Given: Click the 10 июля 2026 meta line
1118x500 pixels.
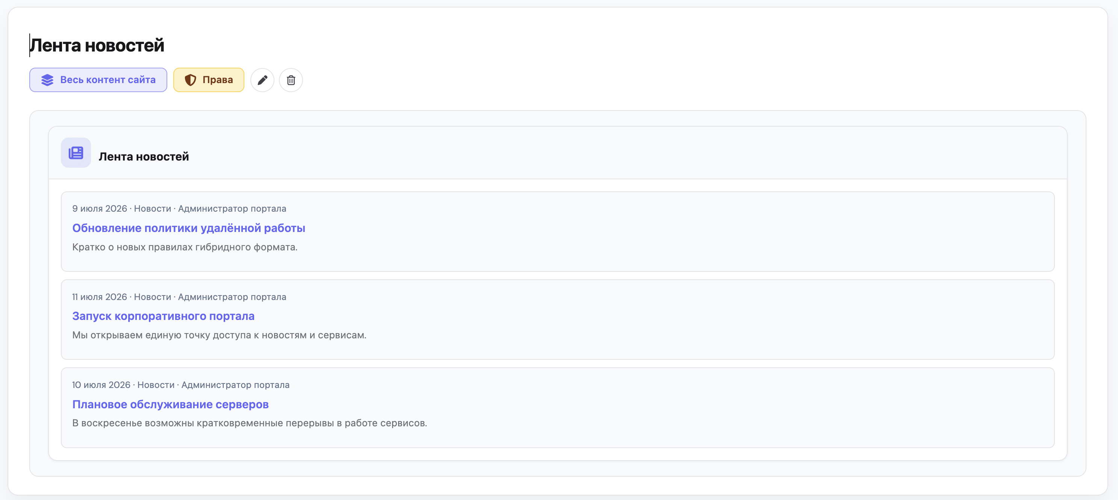Looking at the screenshot, I should pyautogui.click(x=181, y=385).
